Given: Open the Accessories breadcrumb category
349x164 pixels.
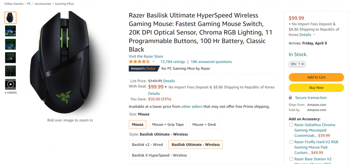Looking at the screenshot, I should [x=43, y=4].
